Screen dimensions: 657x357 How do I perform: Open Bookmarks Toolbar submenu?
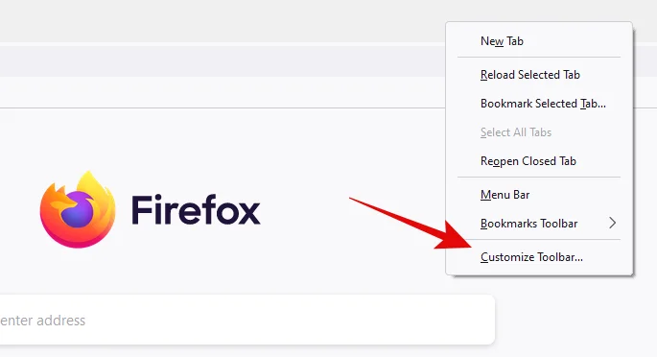point(539,224)
